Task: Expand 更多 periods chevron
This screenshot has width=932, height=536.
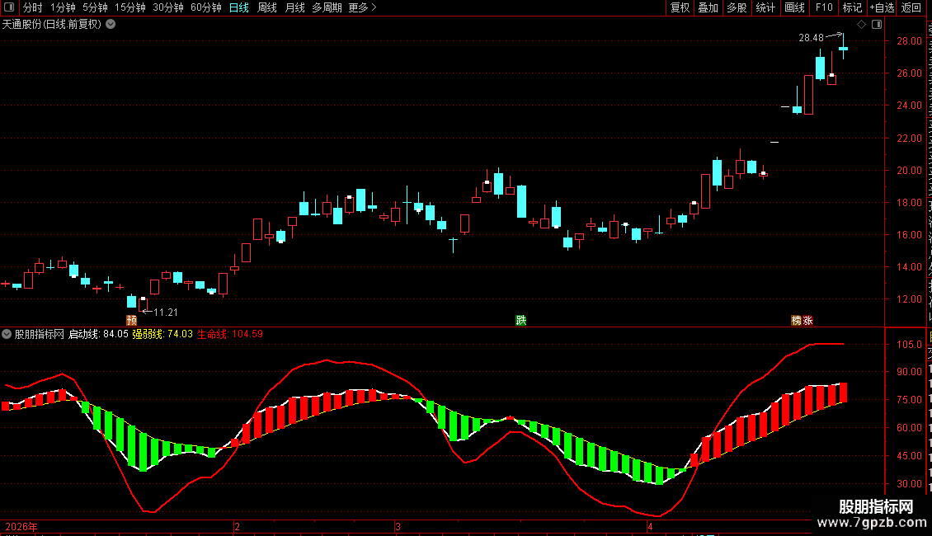Action: coord(374,7)
